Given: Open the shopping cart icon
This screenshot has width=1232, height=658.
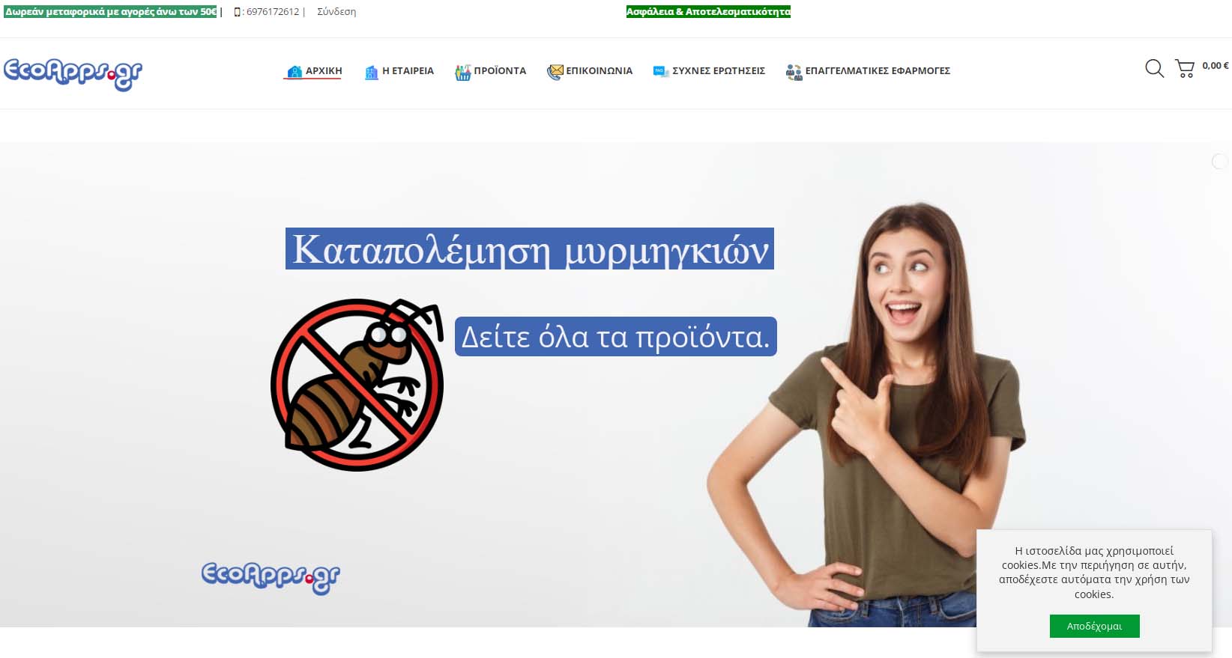Looking at the screenshot, I should [x=1185, y=69].
